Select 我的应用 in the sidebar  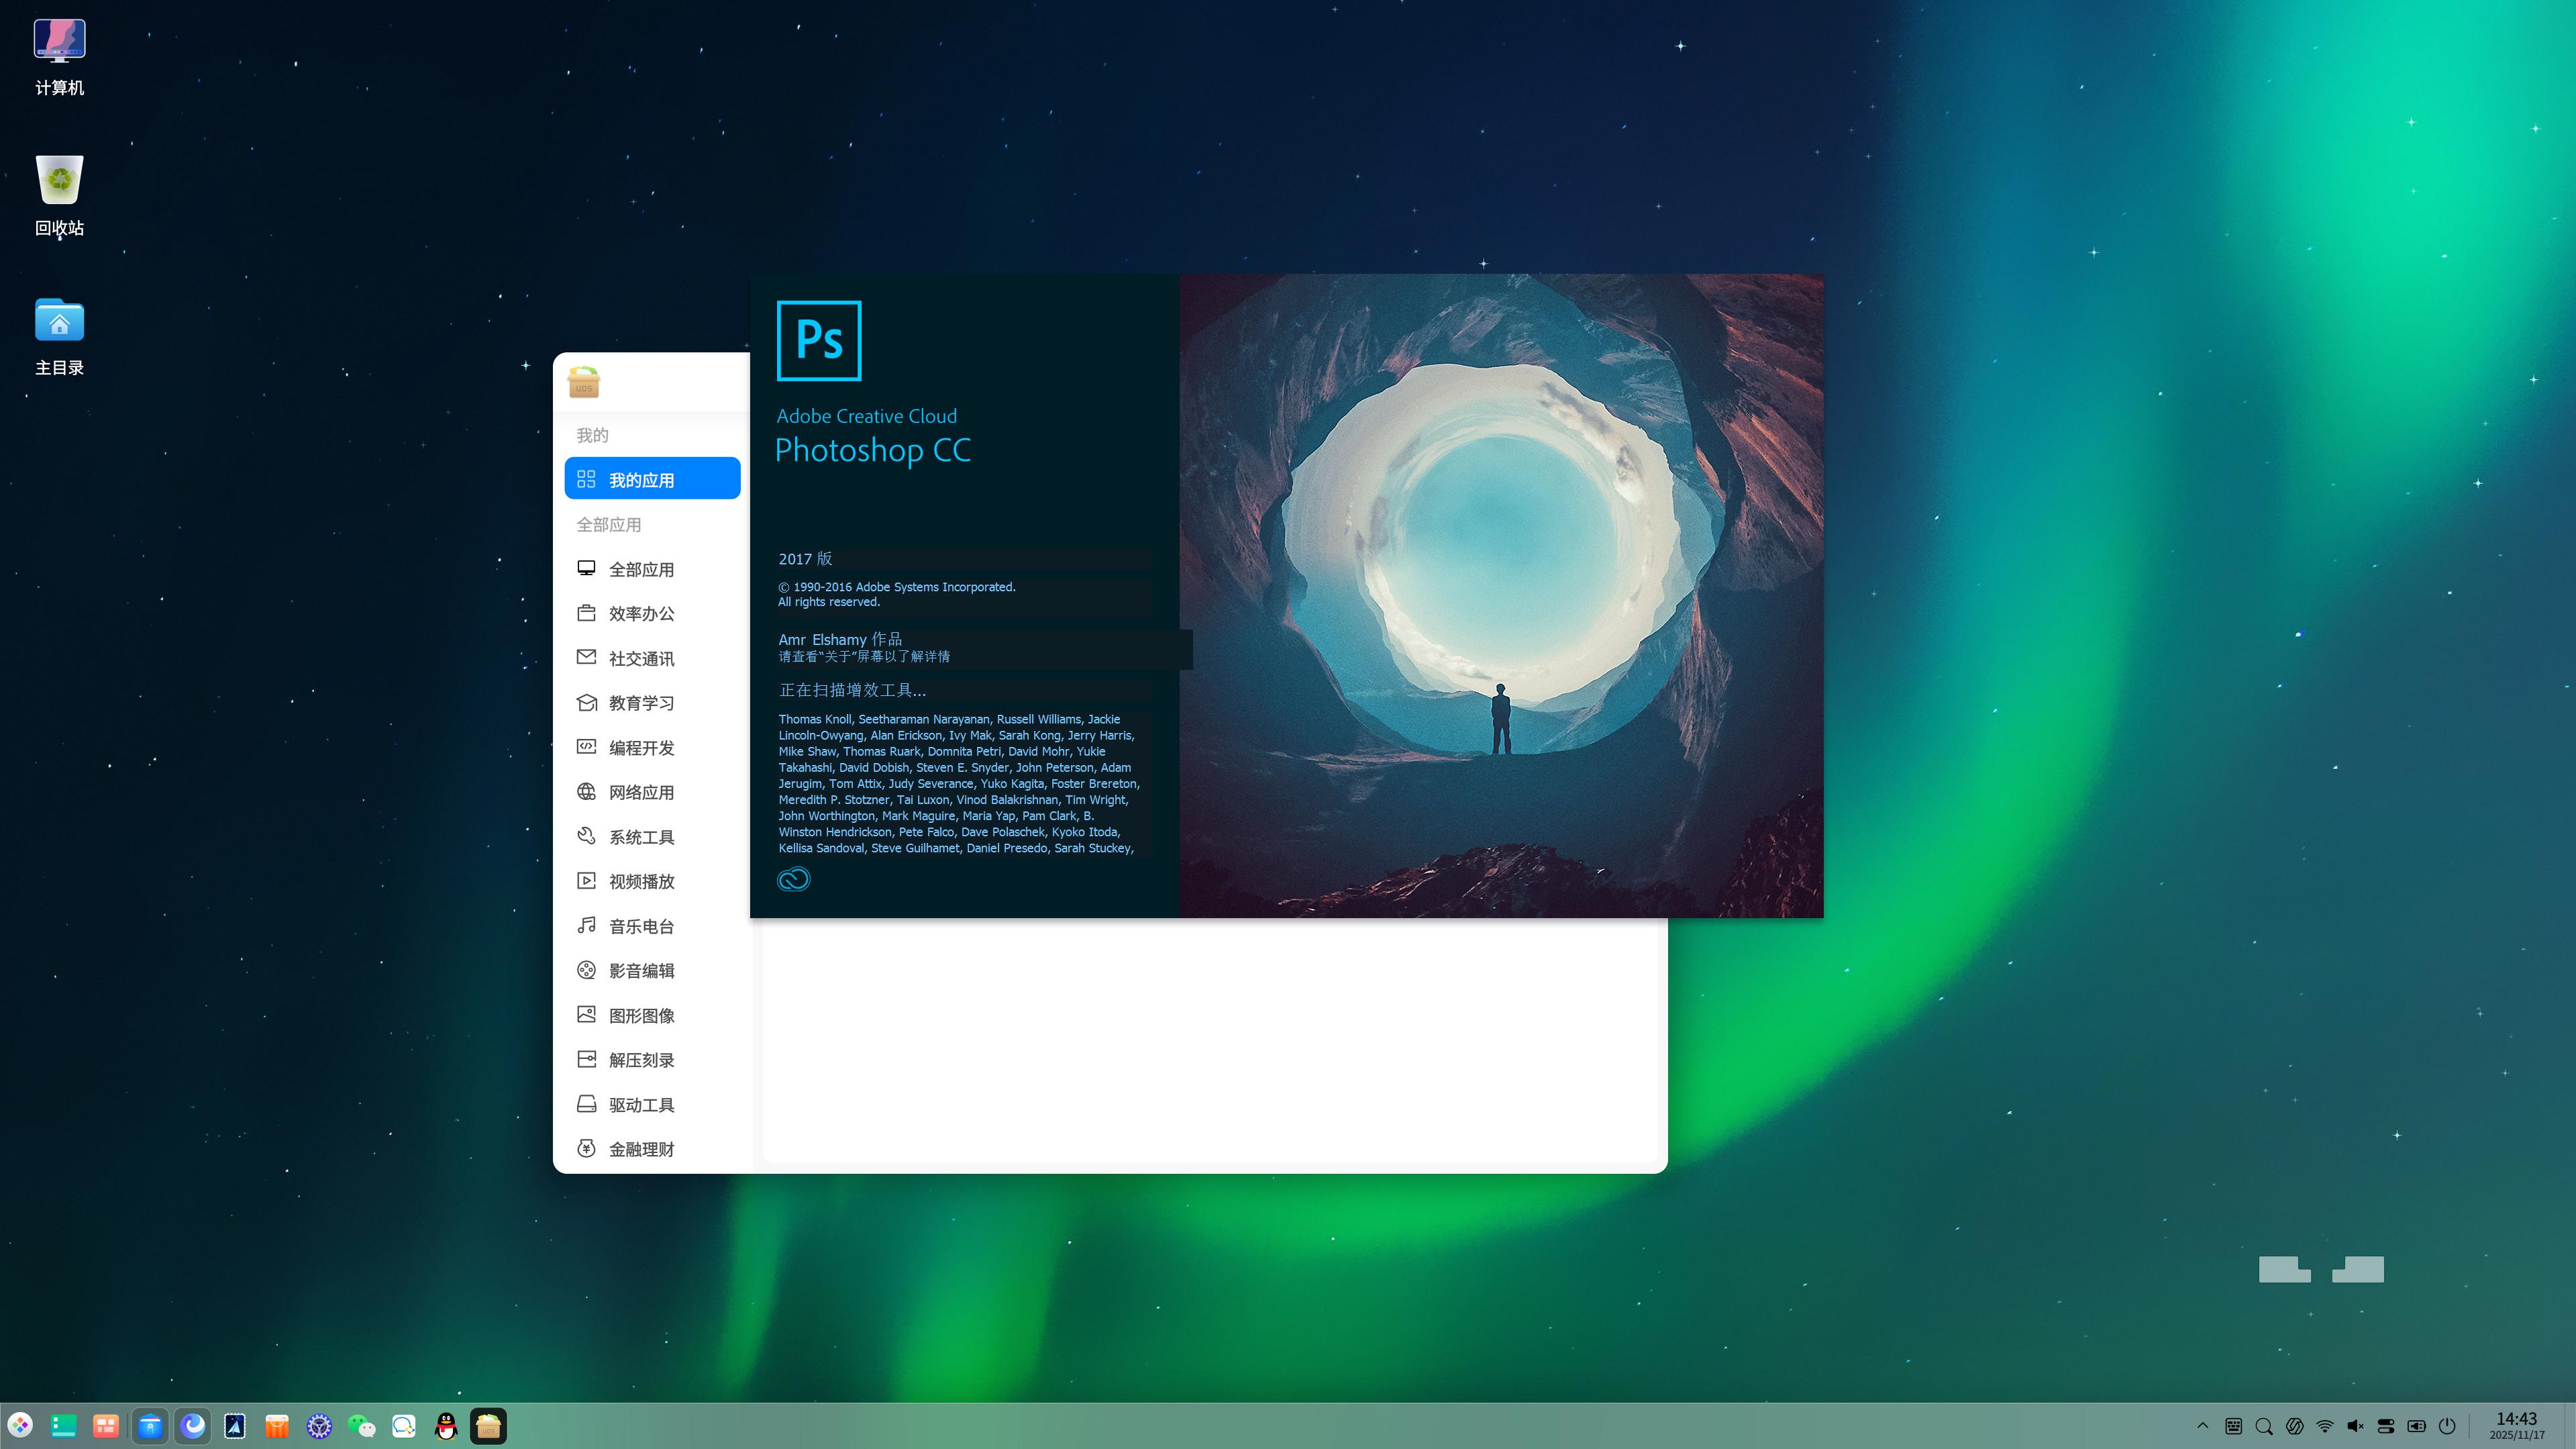(652, 479)
